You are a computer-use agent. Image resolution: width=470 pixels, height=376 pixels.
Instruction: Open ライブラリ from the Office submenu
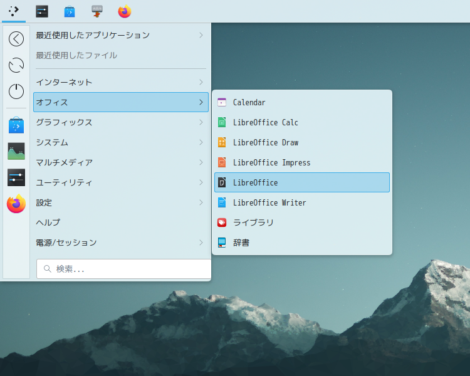coord(302,222)
